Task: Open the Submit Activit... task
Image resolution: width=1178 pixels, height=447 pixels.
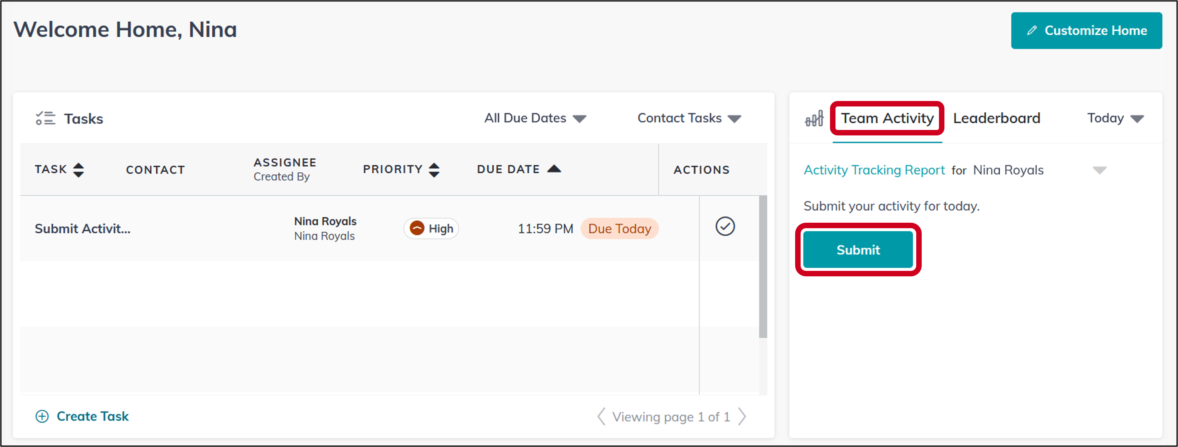Action: click(x=83, y=229)
